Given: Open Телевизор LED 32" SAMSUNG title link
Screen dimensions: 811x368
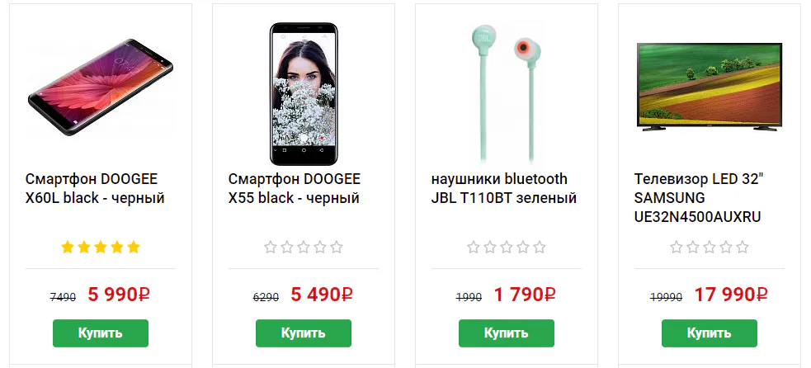Looking at the screenshot, I should (699, 198).
